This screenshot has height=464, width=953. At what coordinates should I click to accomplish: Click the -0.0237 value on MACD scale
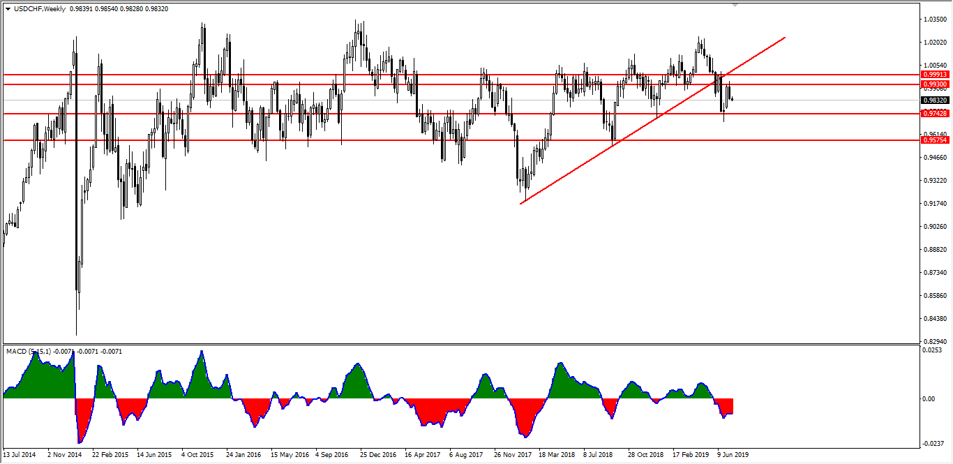pos(931,443)
